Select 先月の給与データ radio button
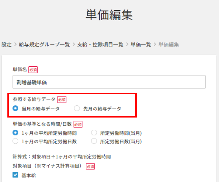219x182 pixels. (77, 108)
